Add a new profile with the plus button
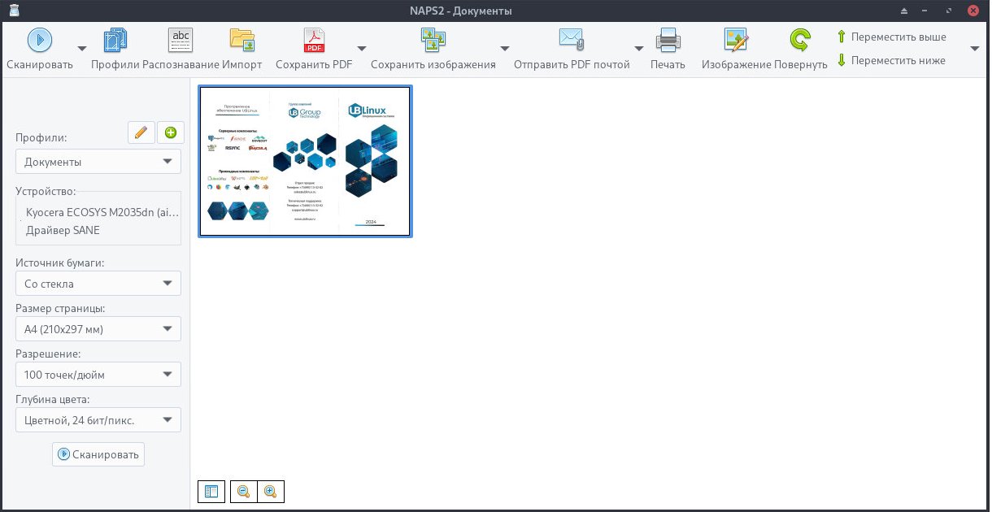The height and width of the screenshot is (512, 992). coord(171,132)
